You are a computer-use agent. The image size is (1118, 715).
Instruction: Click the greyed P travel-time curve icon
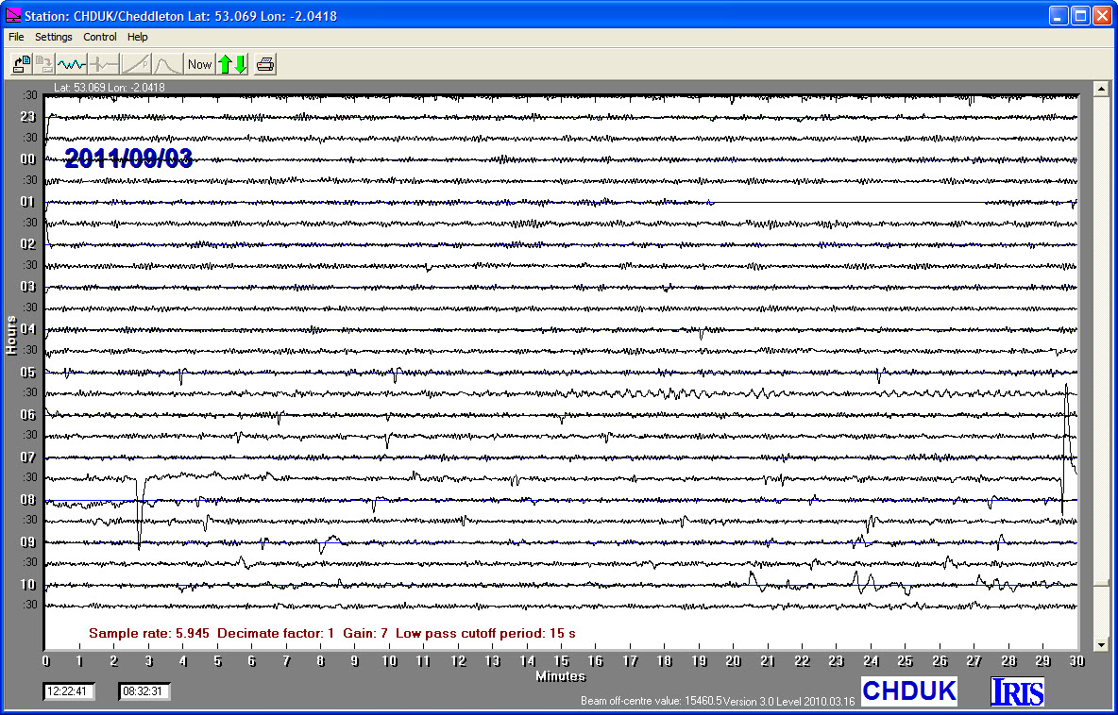tap(135, 64)
